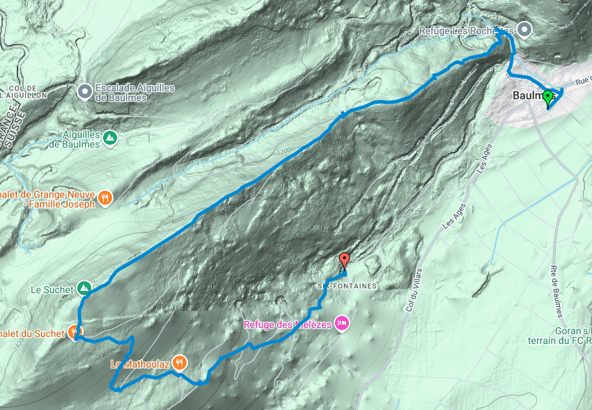Select Refuge Les Rochettes grey pin icon
Image resolution: width=592 pixels, height=410 pixels.
coord(524,30)
